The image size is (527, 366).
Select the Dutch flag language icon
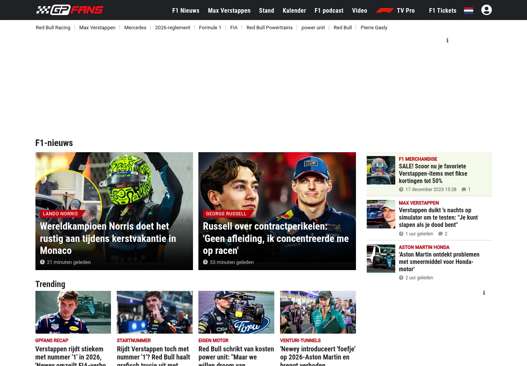pos(468,10)
